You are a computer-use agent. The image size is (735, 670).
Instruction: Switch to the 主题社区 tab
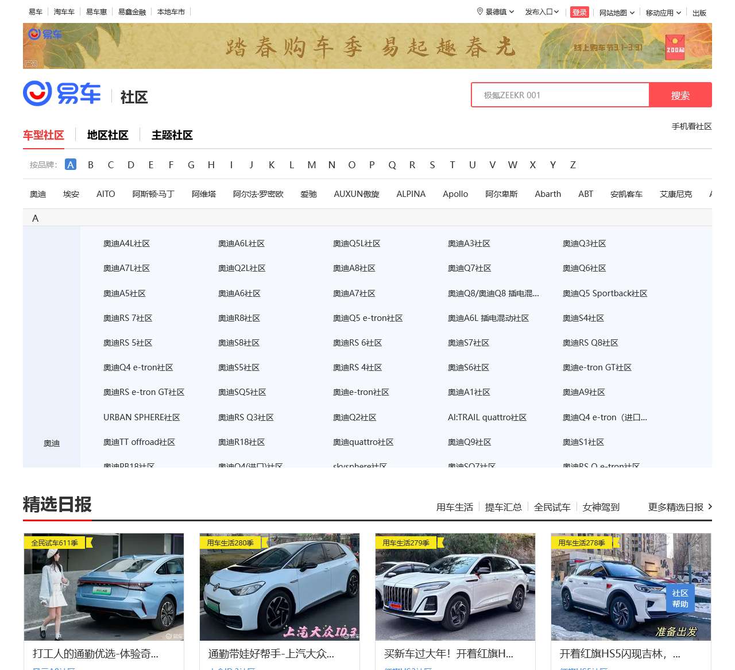pyautogui.click(x=172, y=135)
